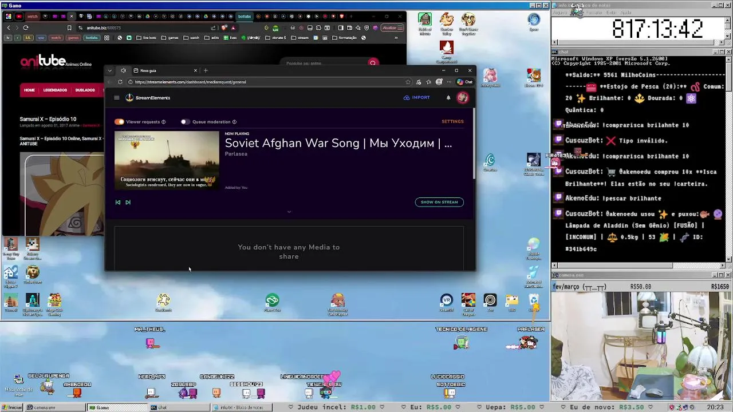Open a new tab in StreamElements window
This screenshot has width=733, height=412.
coord(206,70)
